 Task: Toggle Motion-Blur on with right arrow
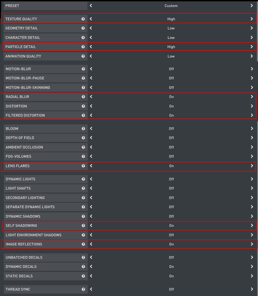(x=252, y=69)
